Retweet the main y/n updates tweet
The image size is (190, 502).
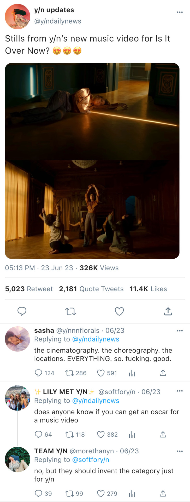(x=70, y=311)
